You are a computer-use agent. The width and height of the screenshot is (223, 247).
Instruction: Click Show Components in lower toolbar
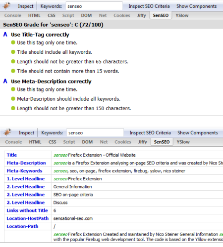coord(198,133)
